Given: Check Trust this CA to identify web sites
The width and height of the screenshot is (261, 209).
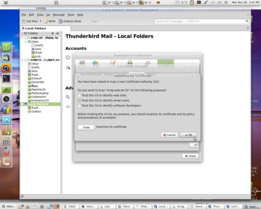Looking at the screenshot, I should point(79,95).
